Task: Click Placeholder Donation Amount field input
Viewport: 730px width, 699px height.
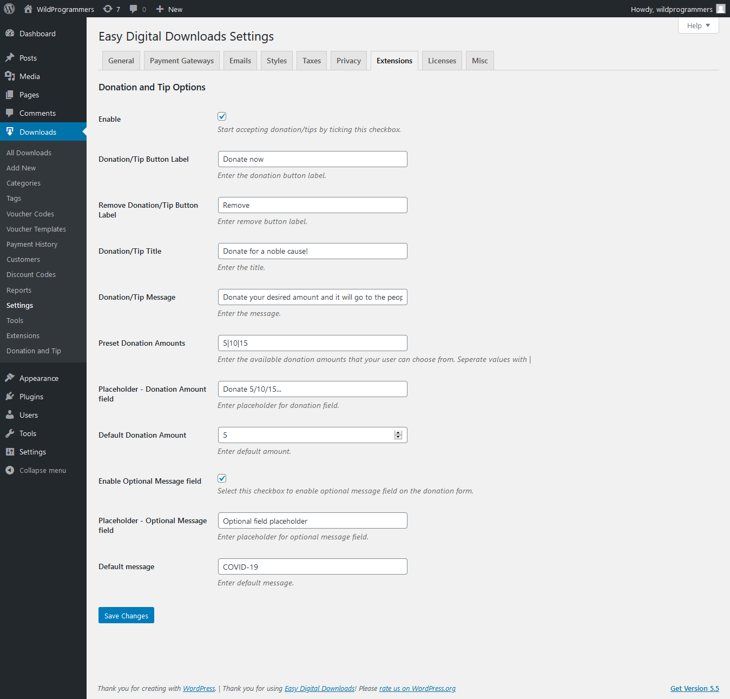Action: click(312, 389)
